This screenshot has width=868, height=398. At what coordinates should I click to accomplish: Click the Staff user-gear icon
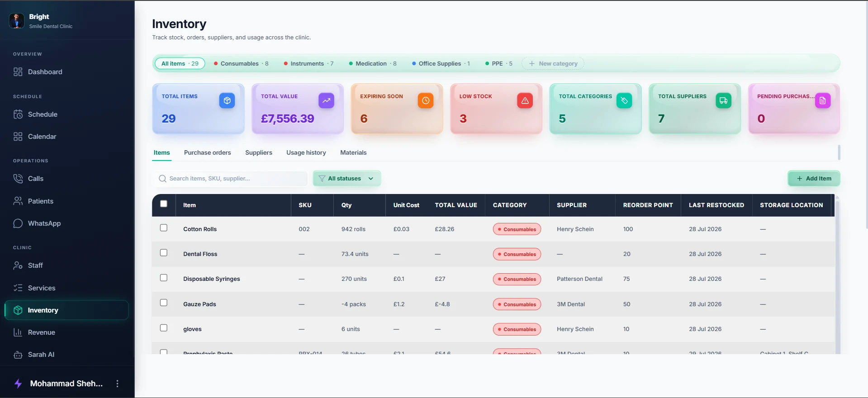18,265
